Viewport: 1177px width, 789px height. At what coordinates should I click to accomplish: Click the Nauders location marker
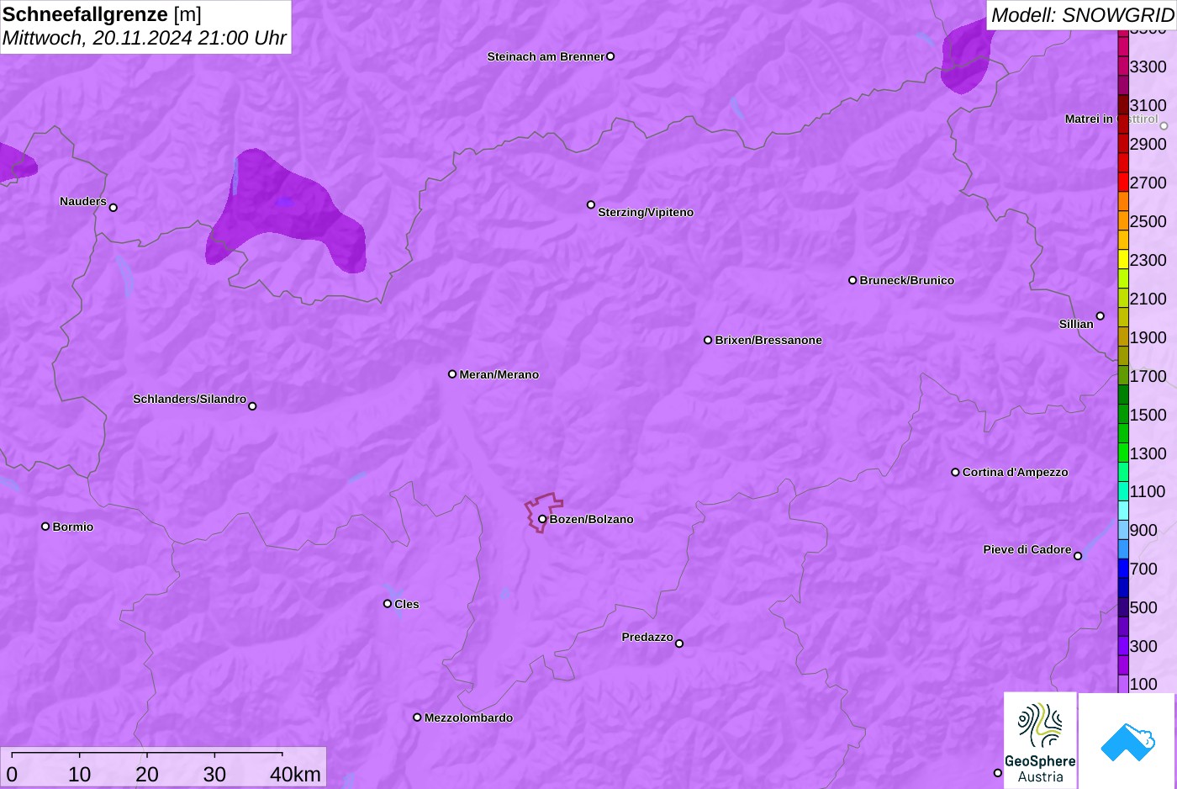(113, 207)
